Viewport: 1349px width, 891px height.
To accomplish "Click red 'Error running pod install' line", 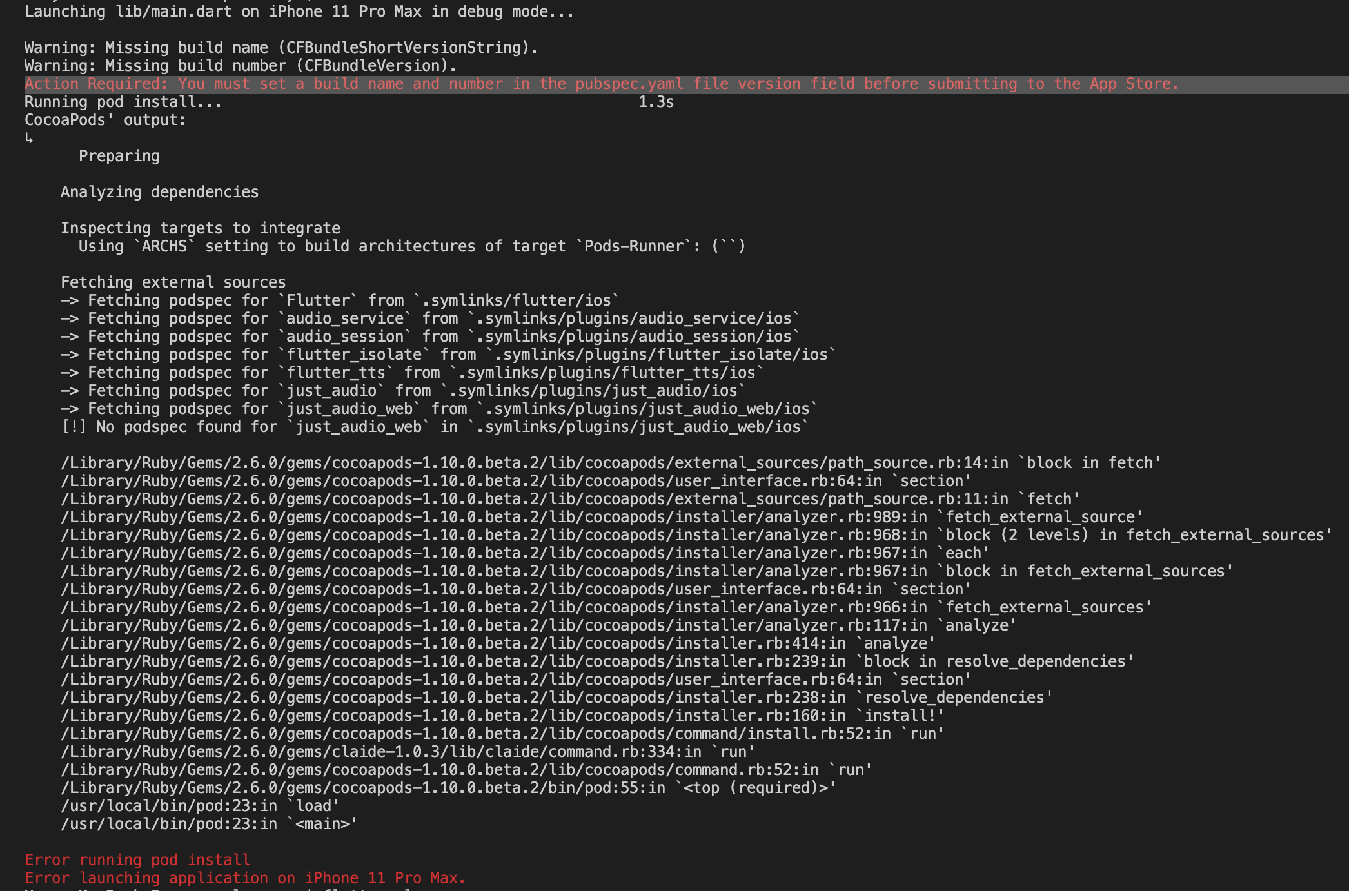I will pyautogui.click(x=137, y=860).
